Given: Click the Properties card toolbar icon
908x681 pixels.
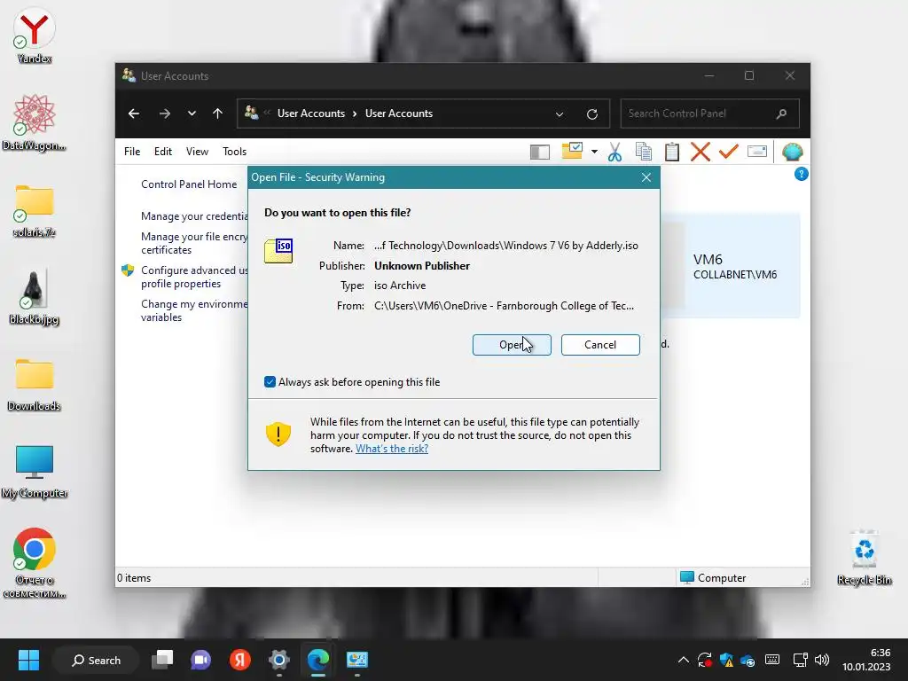Looking at the screenshot, I should (x=757, y=152).
